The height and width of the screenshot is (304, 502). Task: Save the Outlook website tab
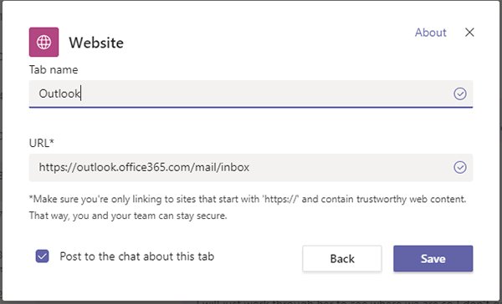coord(433,259)
